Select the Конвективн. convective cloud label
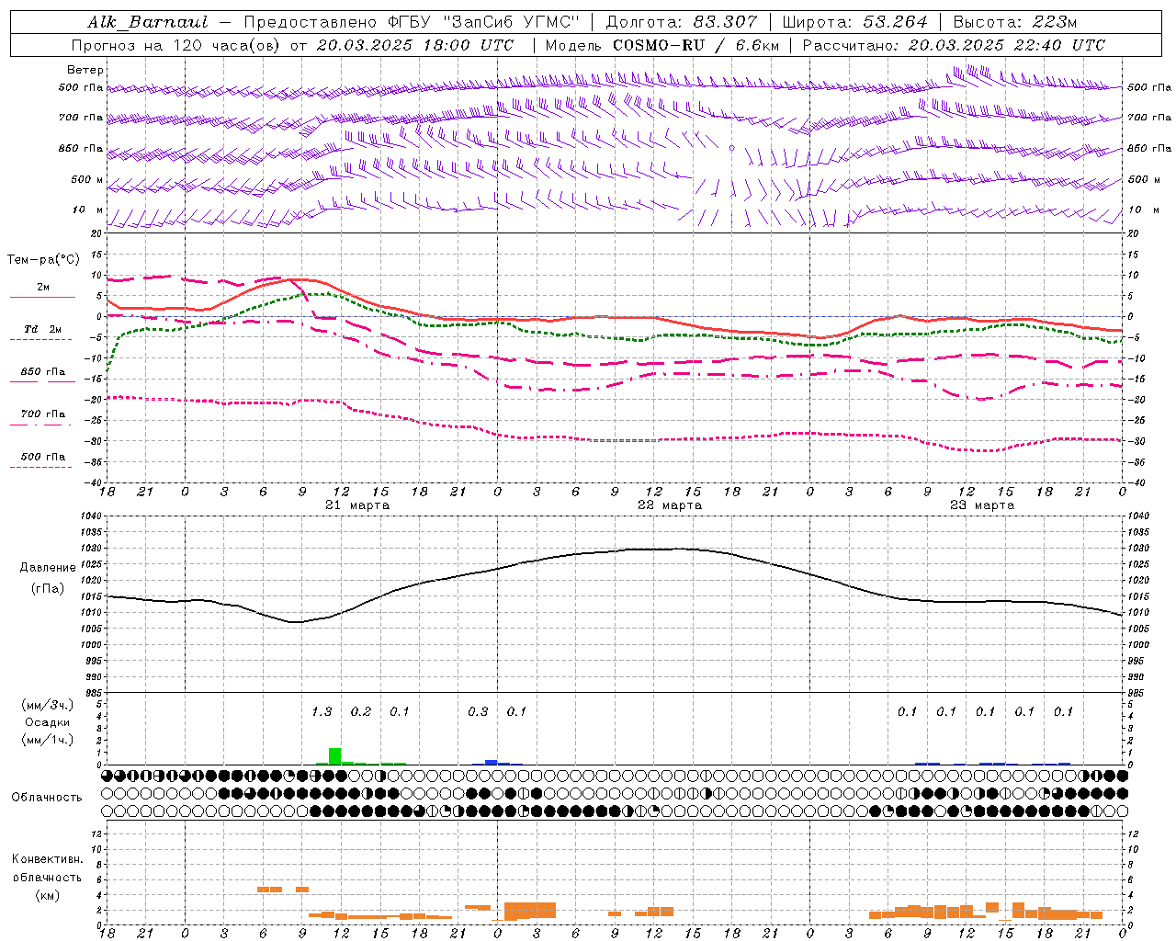 47,859
